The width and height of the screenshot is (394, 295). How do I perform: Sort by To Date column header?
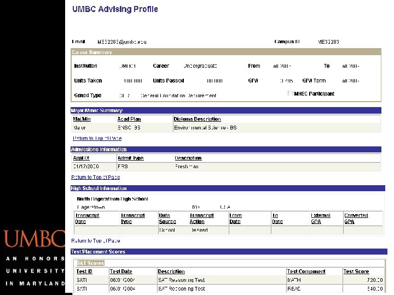click(277, 219)
